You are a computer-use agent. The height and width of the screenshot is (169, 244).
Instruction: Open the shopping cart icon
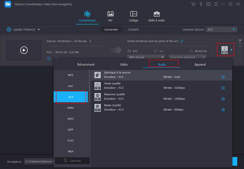point(193,4)
